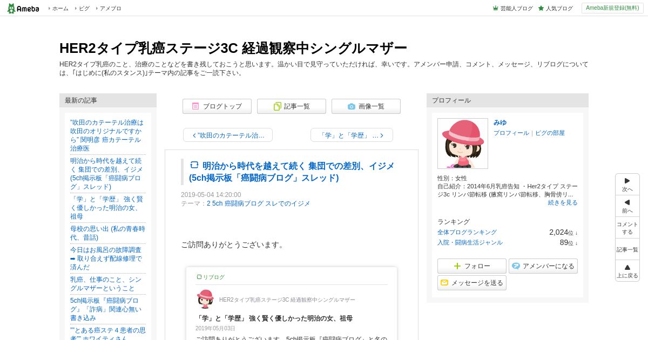The width and height of the screenshot is (648, 340).
Task: Click the Ameba logo
Action: [23, 8]
